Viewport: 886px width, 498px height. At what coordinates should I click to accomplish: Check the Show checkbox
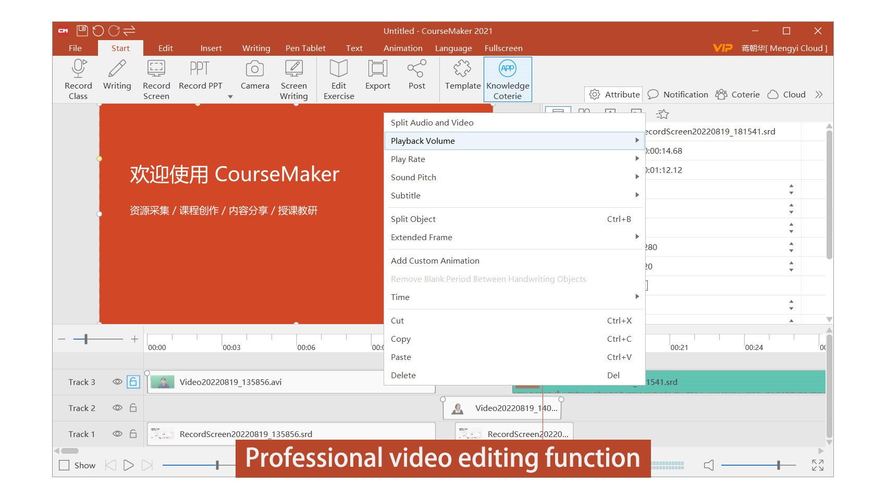pyautogui.click(x=64, y=465)
